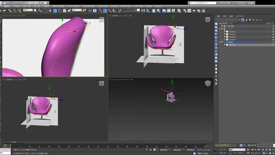
Task: Activate the Select and Rotate tool
Action: coord(60,11)
